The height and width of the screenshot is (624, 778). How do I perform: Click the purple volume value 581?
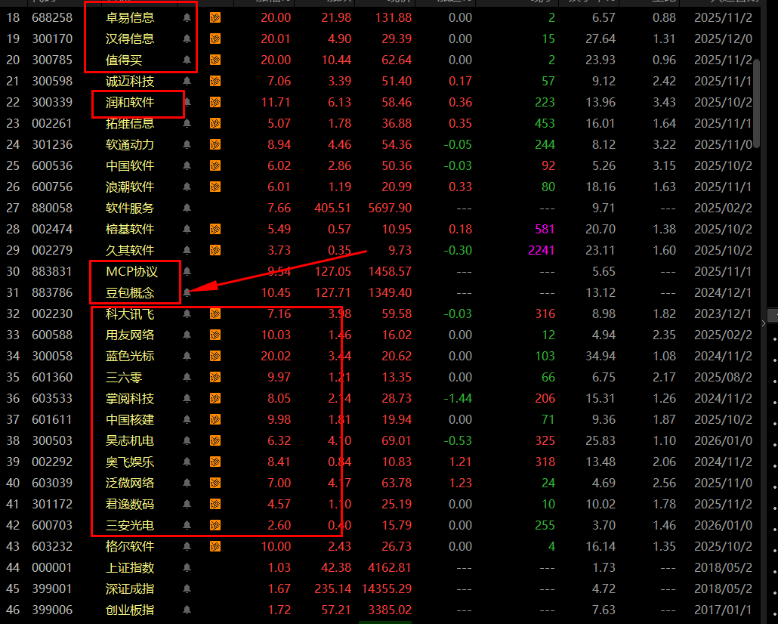[545, 230]
